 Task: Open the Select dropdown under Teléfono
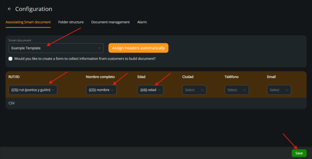pos(236,90)
